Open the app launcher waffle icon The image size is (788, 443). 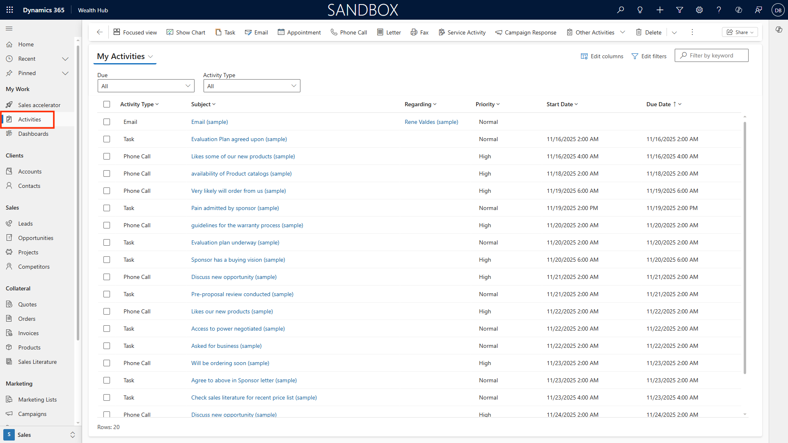(x=10, y=10)
